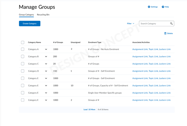Click Load 10 More
Viewport: 187px width, 126px height.
pos(89,109)
